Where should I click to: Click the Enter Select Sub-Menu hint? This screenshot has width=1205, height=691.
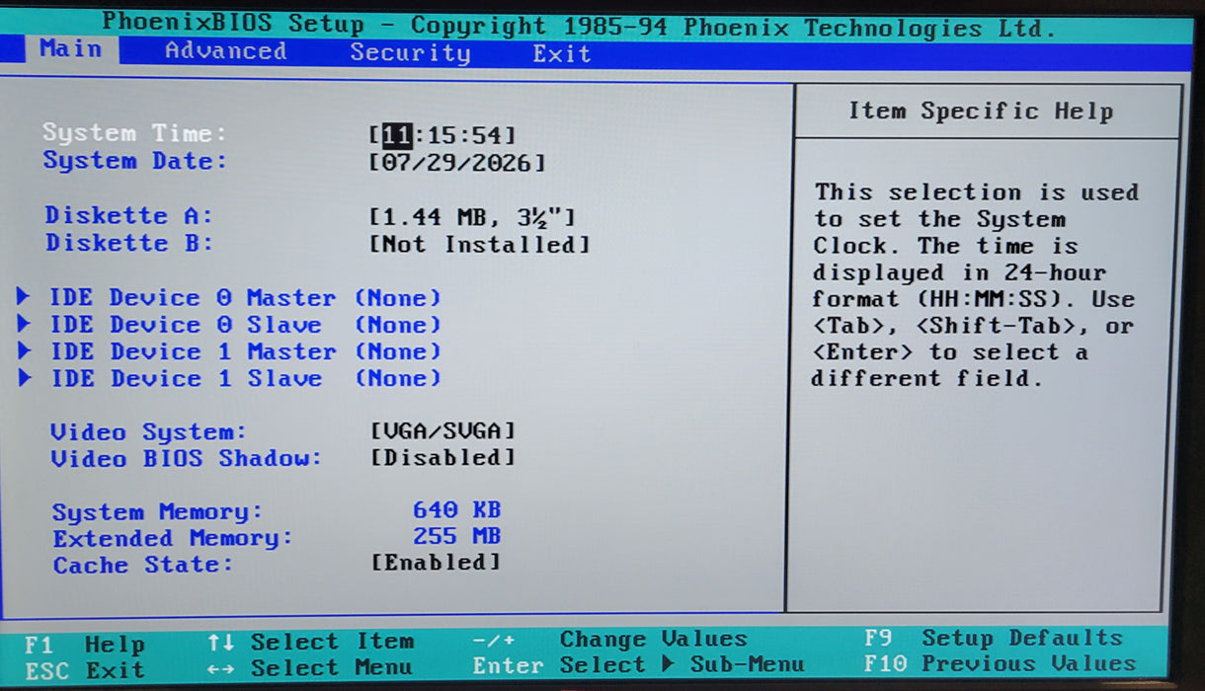pos(638,664)
